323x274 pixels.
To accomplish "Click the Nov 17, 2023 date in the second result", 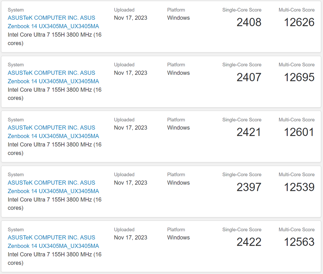I will pos(131,73).
